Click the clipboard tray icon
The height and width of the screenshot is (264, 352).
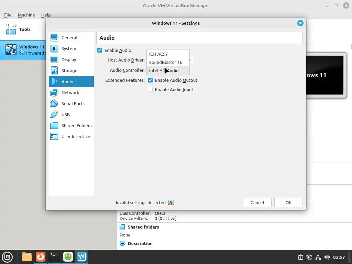(300, 257)
